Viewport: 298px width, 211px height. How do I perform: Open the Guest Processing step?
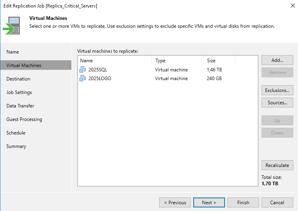point(24,119)
